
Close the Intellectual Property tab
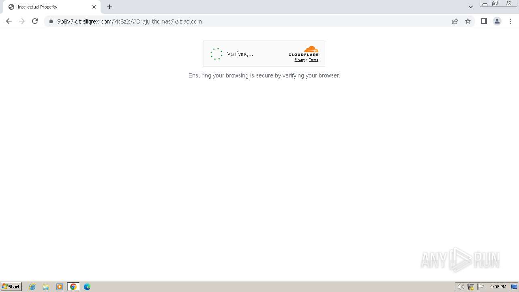tap(94, 7)
